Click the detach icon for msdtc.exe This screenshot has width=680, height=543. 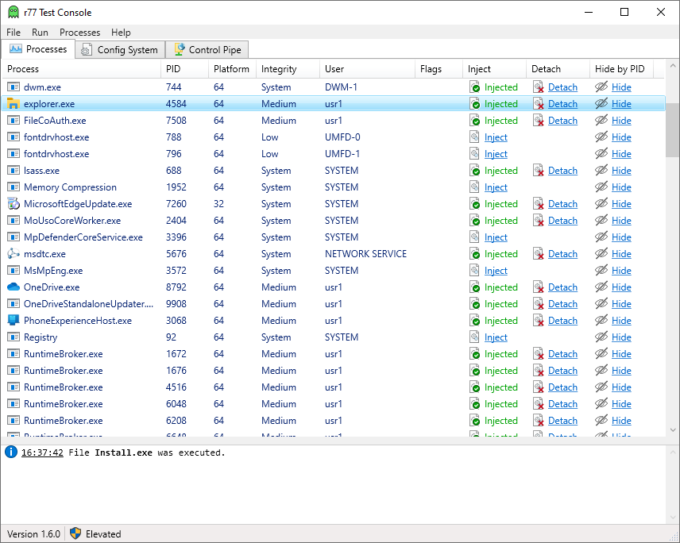538,254
